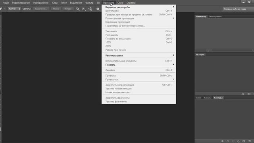Choose Увеличить menu entry

click(x=139, y=31)
